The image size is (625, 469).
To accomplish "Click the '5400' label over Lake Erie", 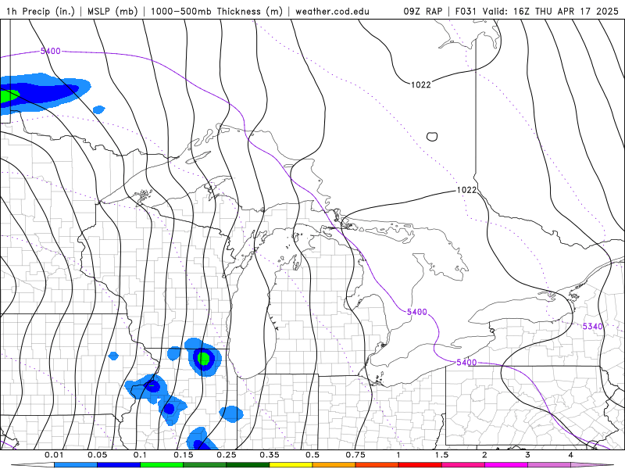I will [466, 362].
